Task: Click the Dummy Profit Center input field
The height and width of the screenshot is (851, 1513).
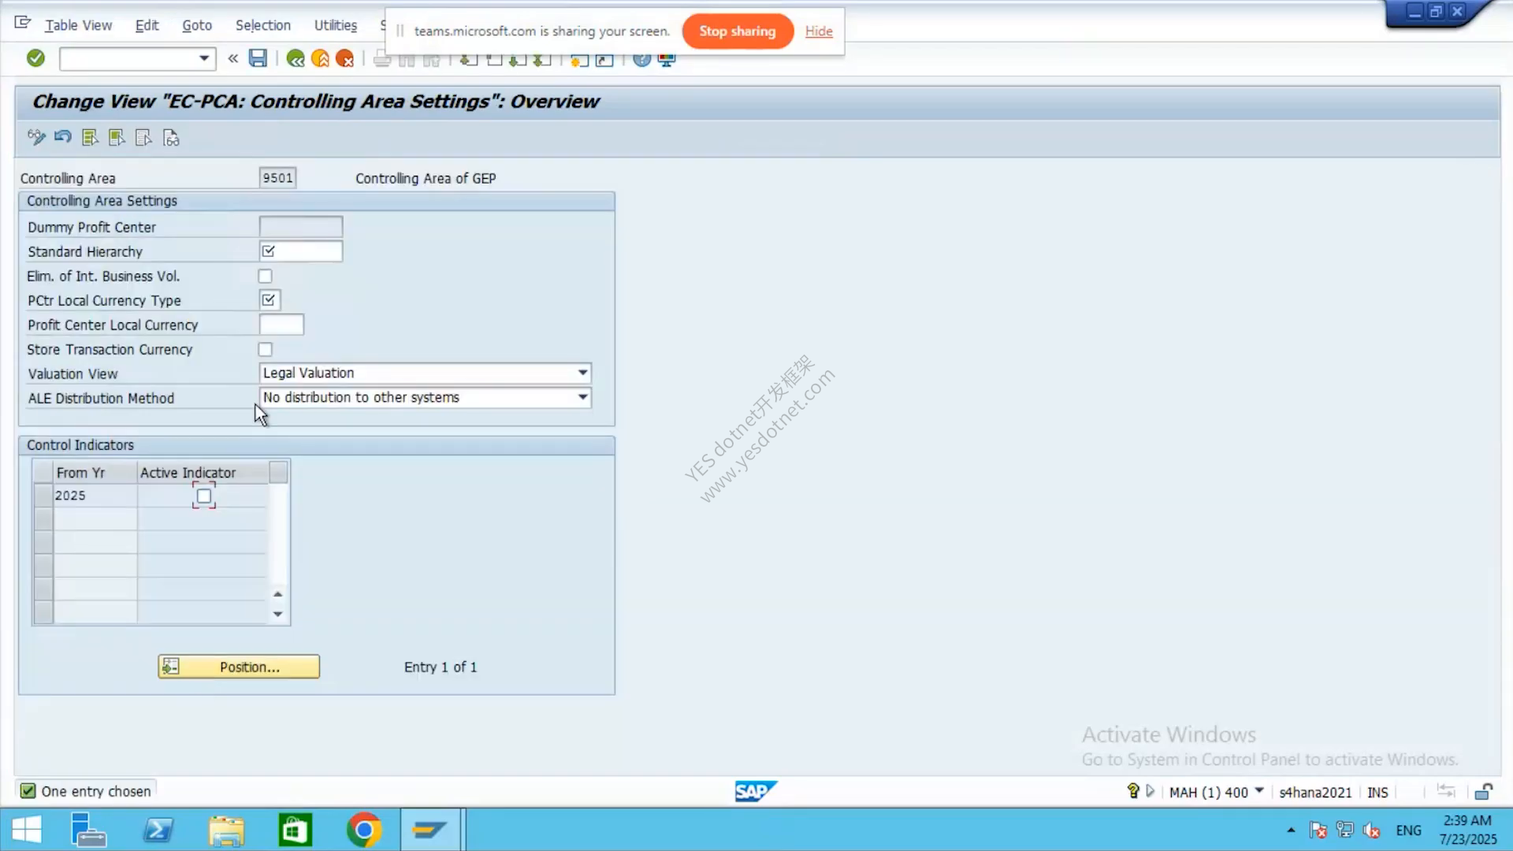Action: point(301,227)
